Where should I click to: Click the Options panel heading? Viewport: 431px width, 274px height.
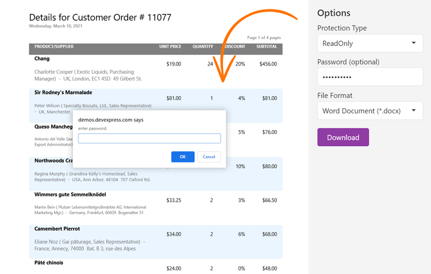pos(333,13)
